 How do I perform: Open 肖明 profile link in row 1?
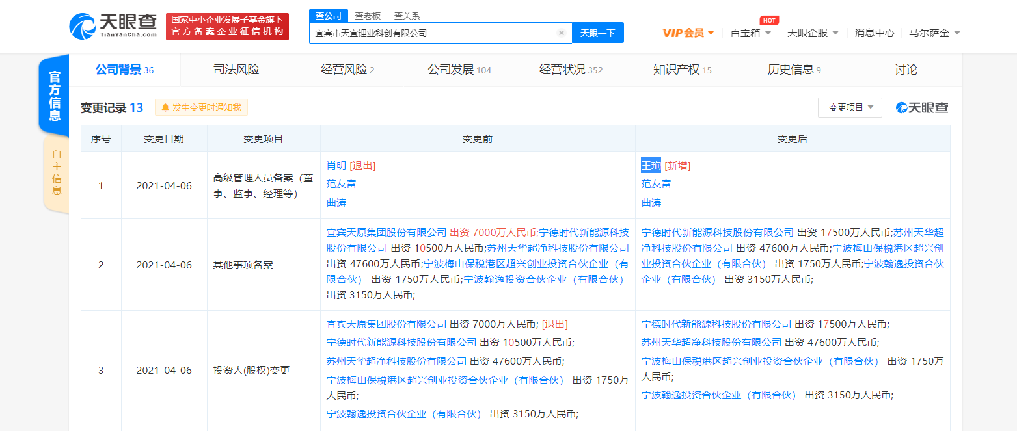click(x=336, y=165)
